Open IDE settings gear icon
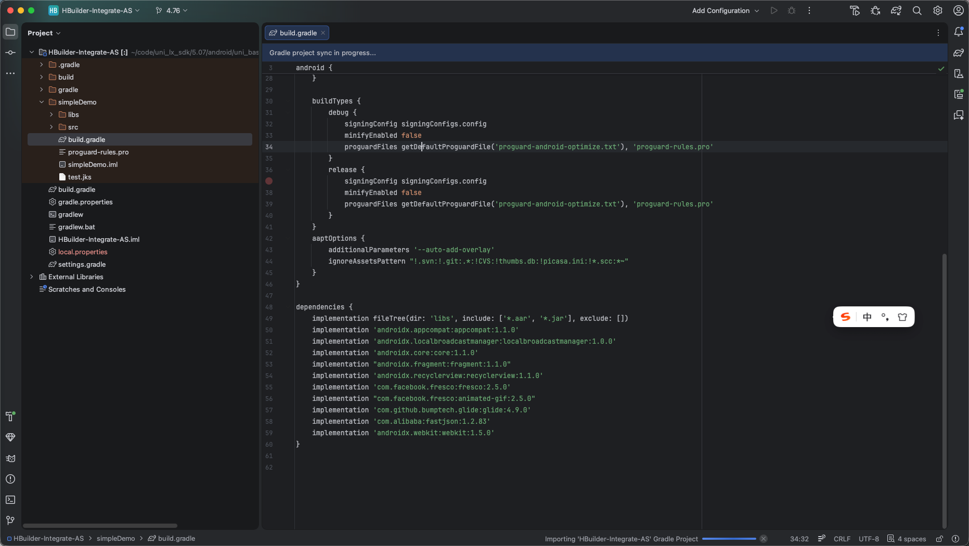The height and width of the screenshot is (546, 969). (x=938, y=10)
